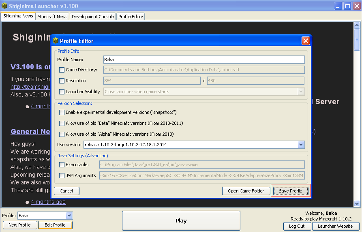Toggle the Executable checkbox
Image resolution: width=364 pixels, height=233 pixels.
click(62, 165)
